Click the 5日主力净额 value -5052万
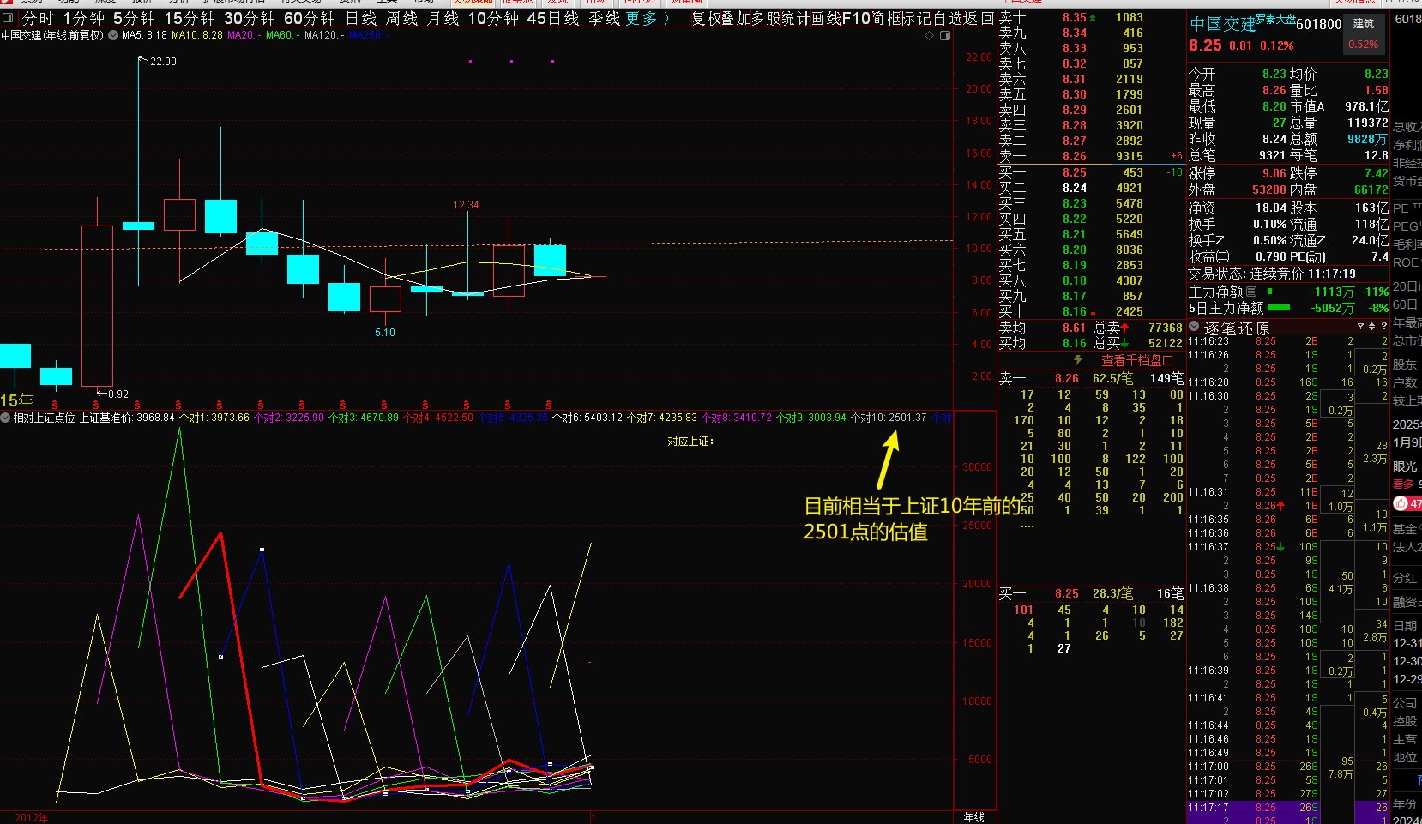The width and height of the screenshot is (1422, 824). pos(1333,308)
